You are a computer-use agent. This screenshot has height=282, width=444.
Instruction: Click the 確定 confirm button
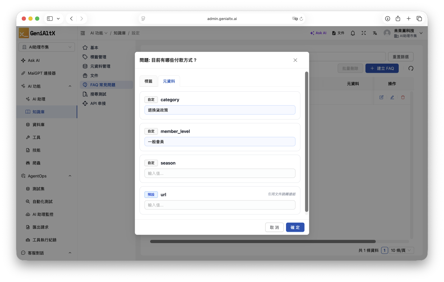[295, 227]
